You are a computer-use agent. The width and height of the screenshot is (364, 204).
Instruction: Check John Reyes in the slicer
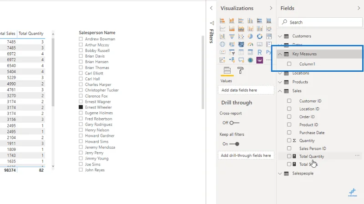[x=81, y=169]
